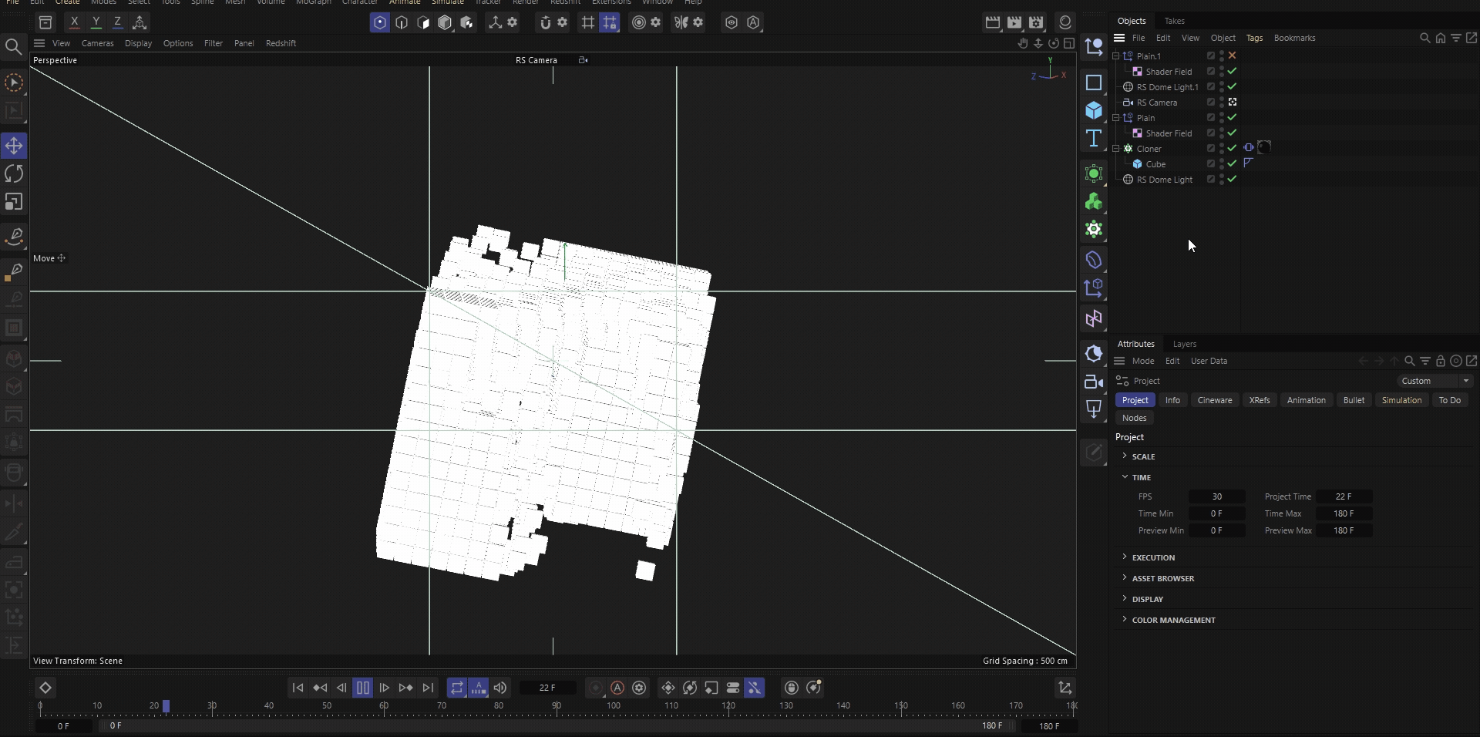Screen dimensions: 1480x737
Task: Disable the Cloner green checkmark
Action: point(1232,148)
